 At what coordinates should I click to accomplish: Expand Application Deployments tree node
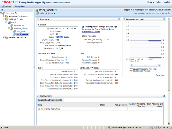tap(3, 16)
